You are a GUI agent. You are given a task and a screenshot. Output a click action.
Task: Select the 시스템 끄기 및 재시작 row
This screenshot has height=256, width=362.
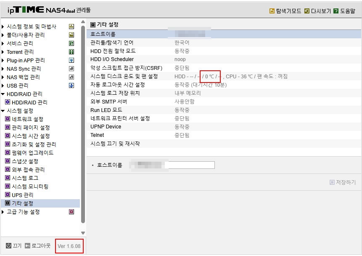tap(224, 144)
